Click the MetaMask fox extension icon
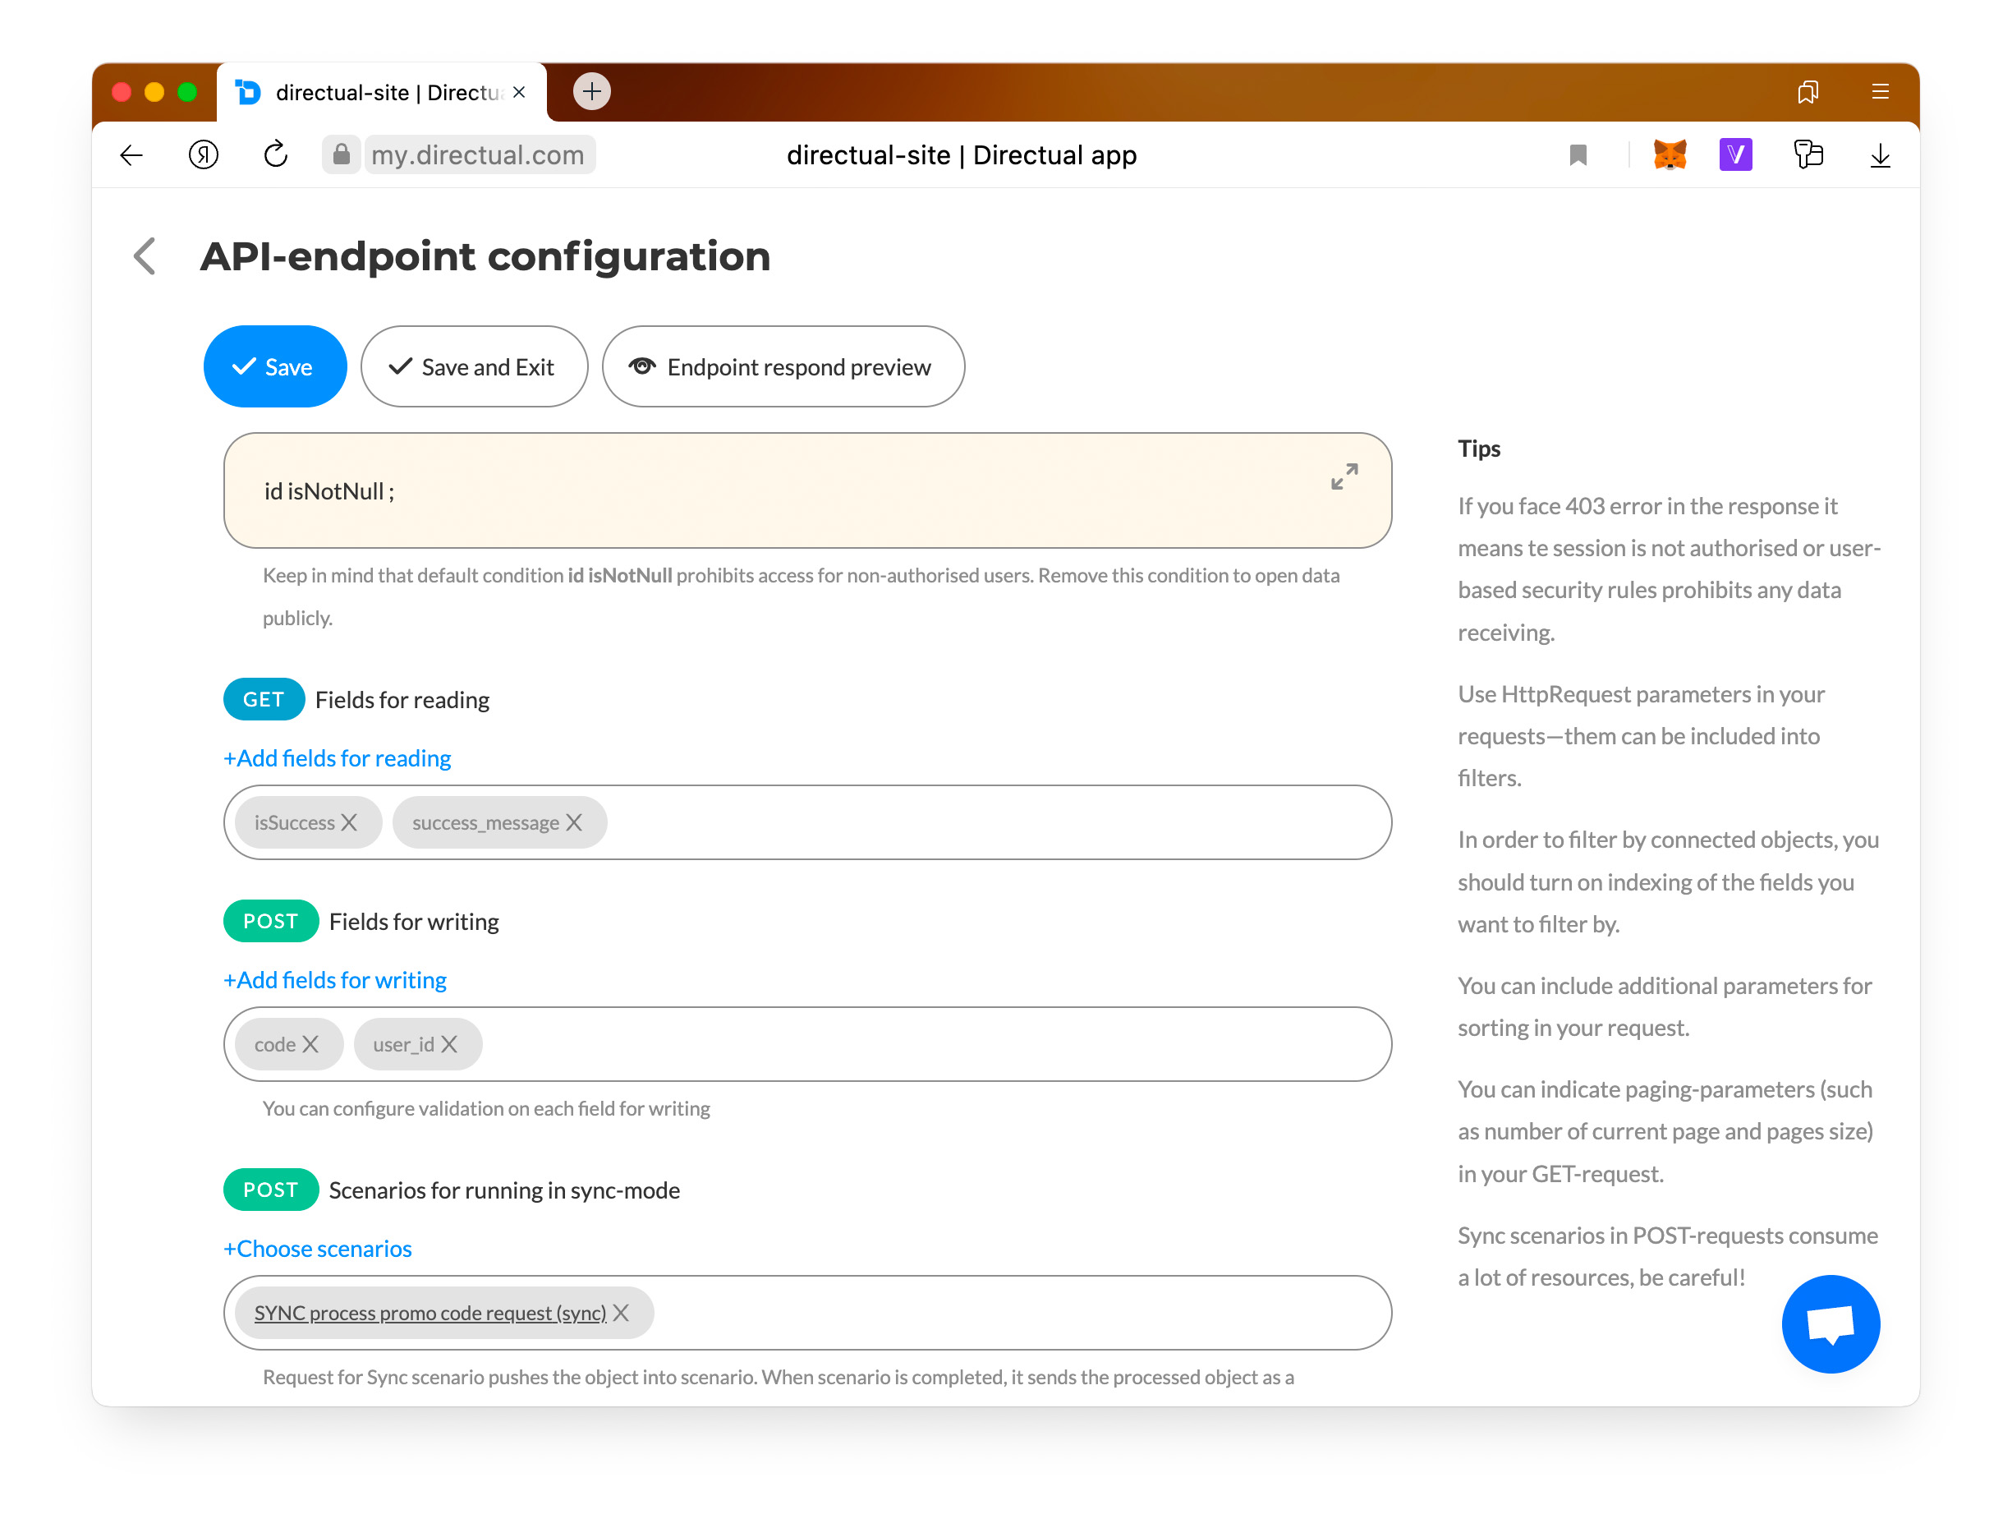2012x1528 pixels. [1669, 154]
